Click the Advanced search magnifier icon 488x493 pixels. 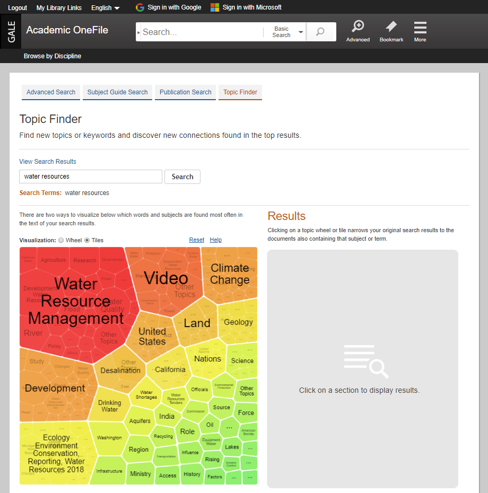coord(358,26)
